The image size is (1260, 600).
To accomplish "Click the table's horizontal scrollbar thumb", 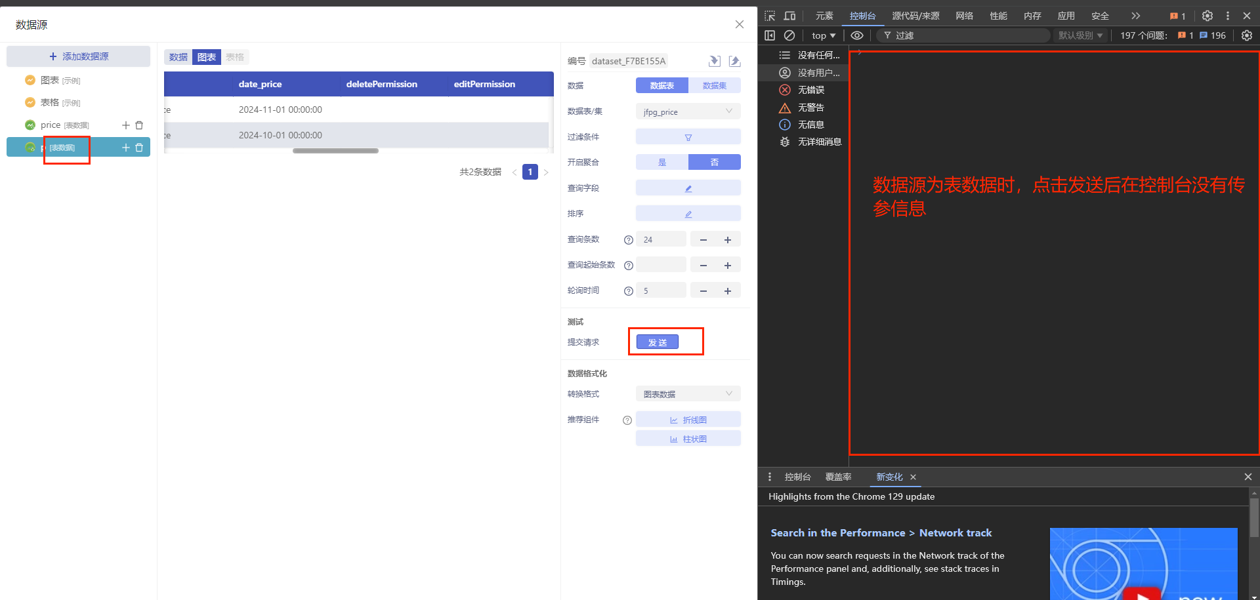I will [335, 151].
